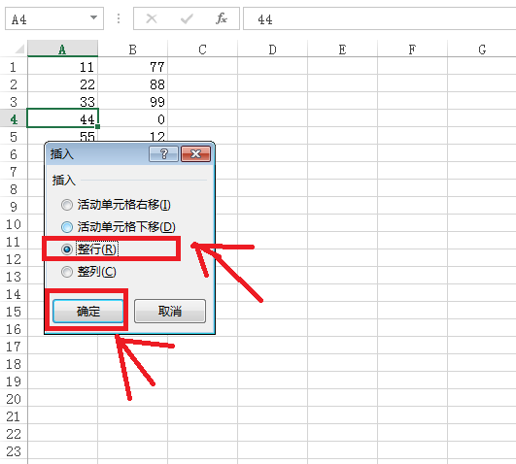Select row header 20
Image resolution: width=516 pixels, height=464 pixels.
point(14,399)
